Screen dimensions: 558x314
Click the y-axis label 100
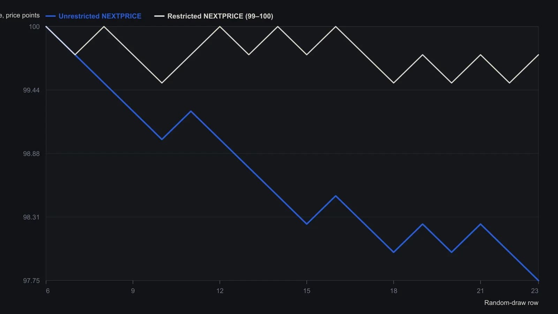(34, 27)
